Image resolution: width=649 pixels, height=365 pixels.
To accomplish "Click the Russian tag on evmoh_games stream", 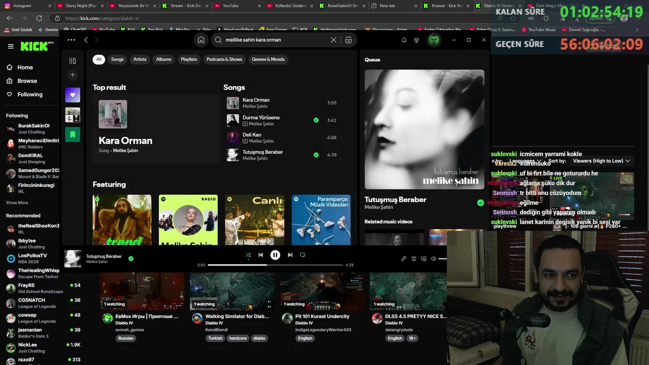I will [x=126, y=338].
